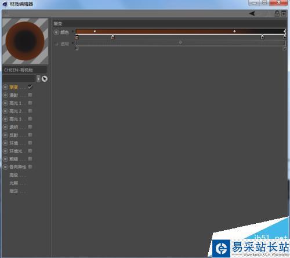Screen dimensions: 290x258
Task: Click the CHEEN material name field
Action: point(24,70)
